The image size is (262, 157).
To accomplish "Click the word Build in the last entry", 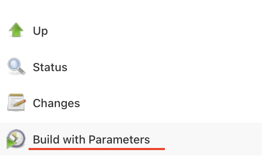I will pyautogui.click(x=46, y=139).
